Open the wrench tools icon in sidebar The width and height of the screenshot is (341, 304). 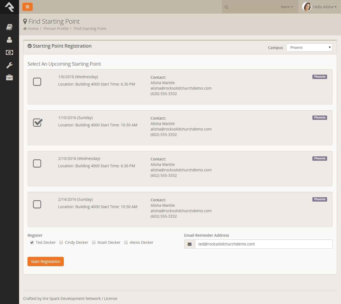[x=9, y=65]
